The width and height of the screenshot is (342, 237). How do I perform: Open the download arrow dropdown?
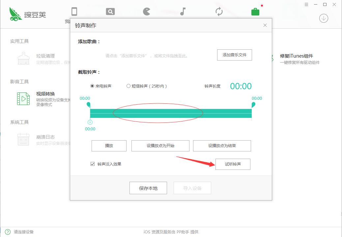pos(323,18)
